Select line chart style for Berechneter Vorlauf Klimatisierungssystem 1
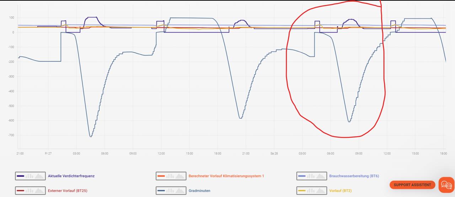 click(161, 176)
